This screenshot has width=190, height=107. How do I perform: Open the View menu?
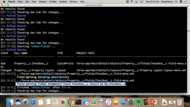point(34,1)
